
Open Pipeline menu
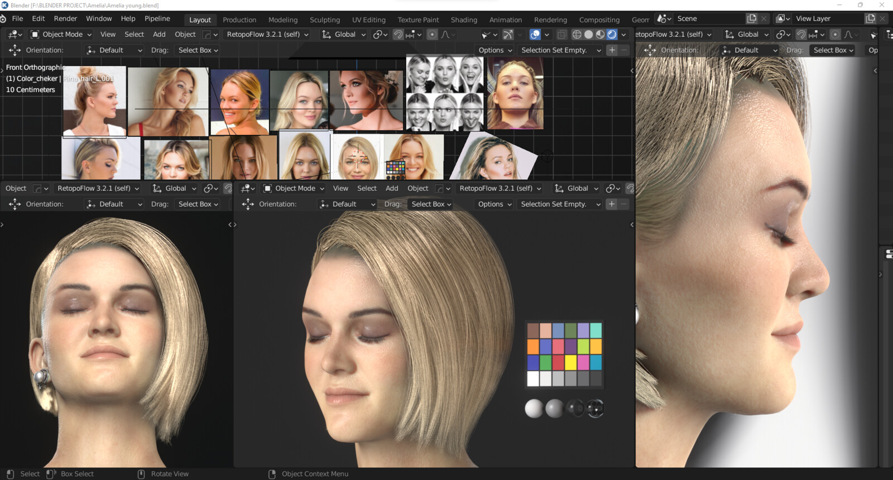157,18
